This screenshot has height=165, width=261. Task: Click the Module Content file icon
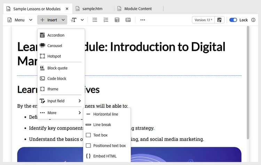pyautogui.click(x=119, y=8)
